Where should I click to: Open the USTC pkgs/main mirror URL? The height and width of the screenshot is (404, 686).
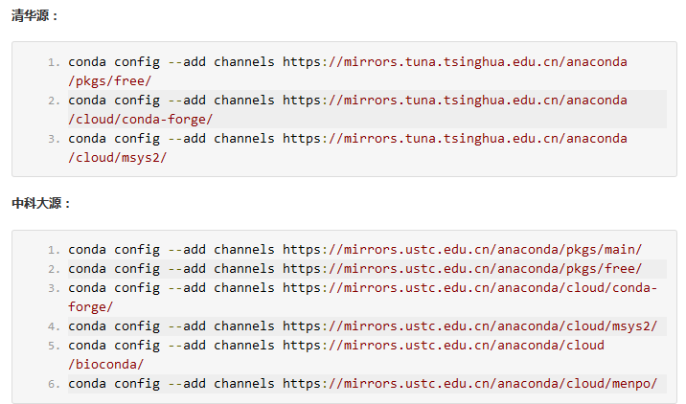462,250
